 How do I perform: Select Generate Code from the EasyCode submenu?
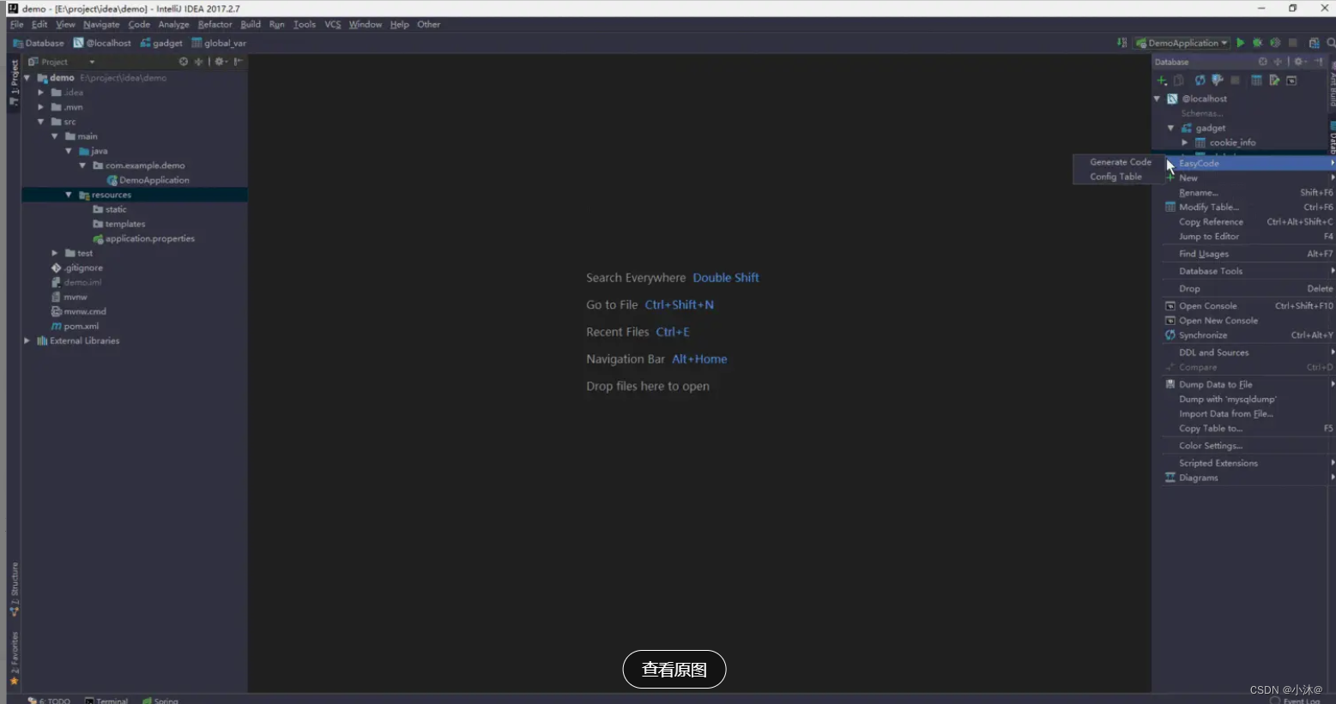pos(1120,161)
